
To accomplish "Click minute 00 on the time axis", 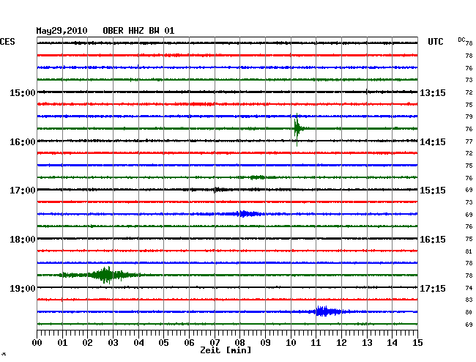I will tap(37, 343).
